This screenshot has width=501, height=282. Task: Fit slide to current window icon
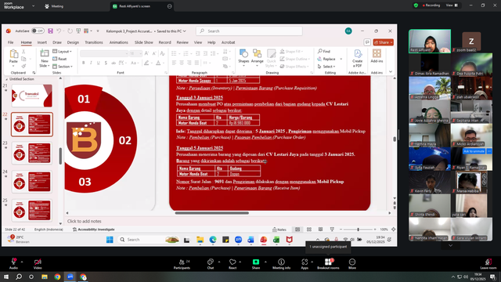coord(393,230)
